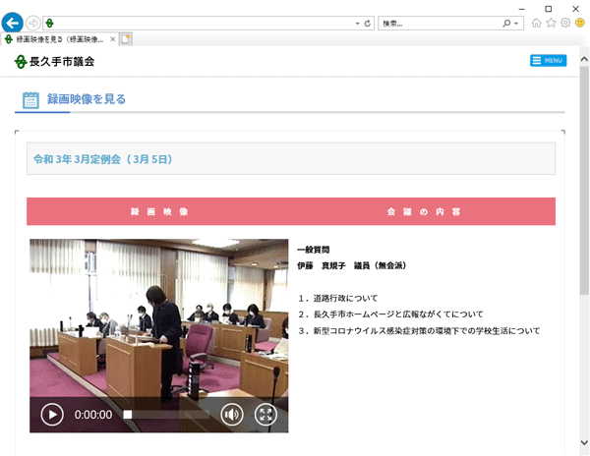Close the 録画映像を見る tab
The width and height of the screenshot is (590, 456).
pos(112,39)
